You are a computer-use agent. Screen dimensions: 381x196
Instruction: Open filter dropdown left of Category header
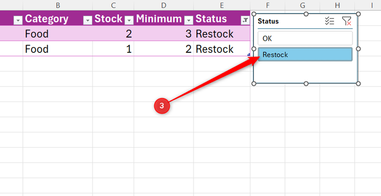click(18, 20)
